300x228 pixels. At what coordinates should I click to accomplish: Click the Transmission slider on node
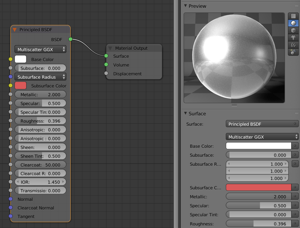(40, 191)
